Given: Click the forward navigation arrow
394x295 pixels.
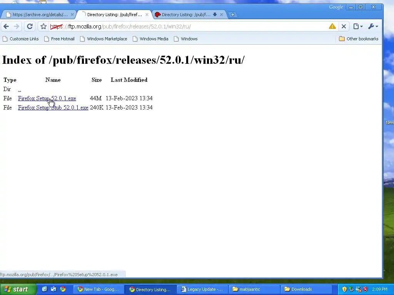Looking at the screenshot, I should (x=17, y=27).
